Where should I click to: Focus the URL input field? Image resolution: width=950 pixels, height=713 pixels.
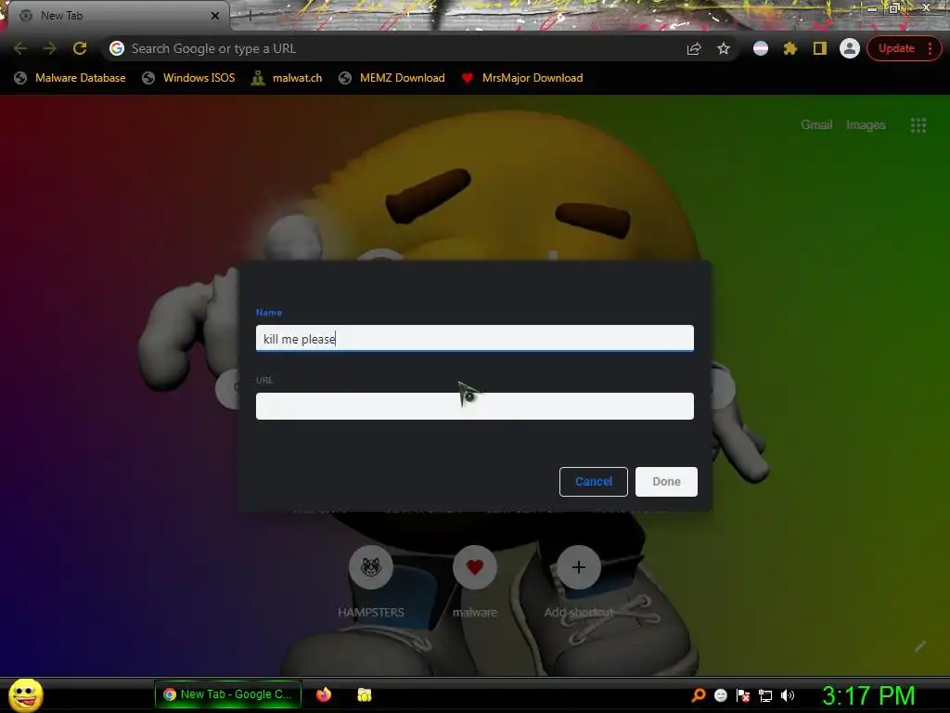pos(474,407)
